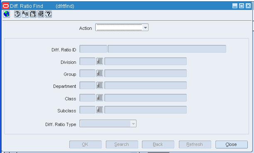Focus the Diff. Ratio ID field
The height and width of the screenshot is (153, 254).
tap(93, 49)
